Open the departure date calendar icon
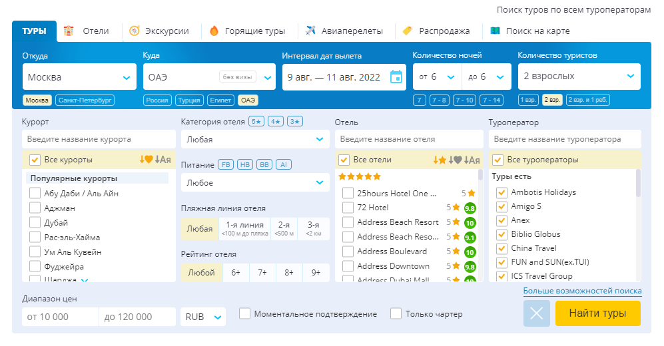This screenshot has height=346, width=664. coord(396,77)
